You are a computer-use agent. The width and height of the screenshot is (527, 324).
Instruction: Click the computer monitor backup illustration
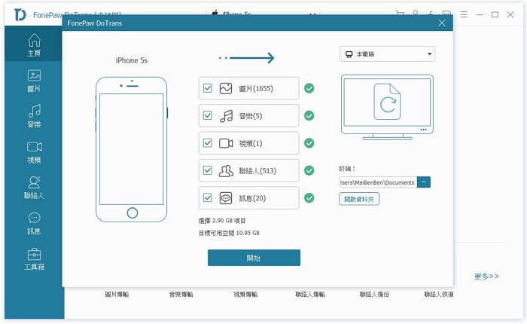click(x=387, y=107)
